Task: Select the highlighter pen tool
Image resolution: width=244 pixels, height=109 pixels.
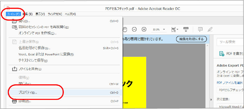Action: point(210,29)
